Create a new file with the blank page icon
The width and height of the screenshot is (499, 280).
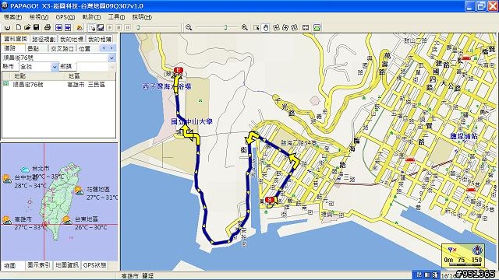(x=19, y=28)
